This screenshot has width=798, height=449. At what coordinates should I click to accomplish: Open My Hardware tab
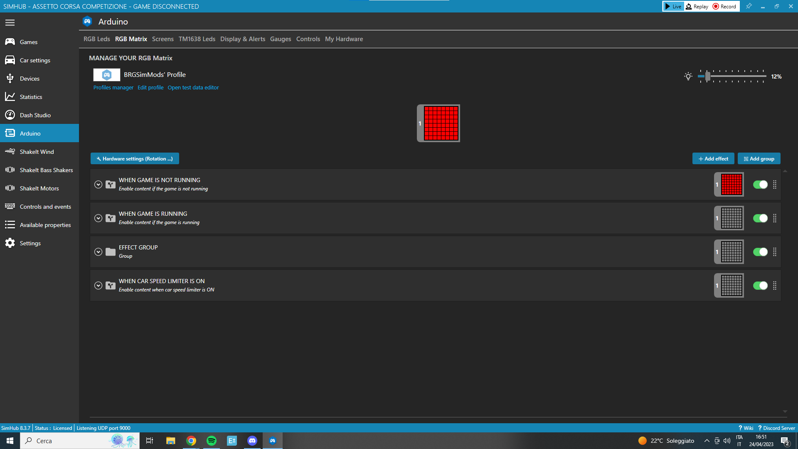[x=344, y=39]
